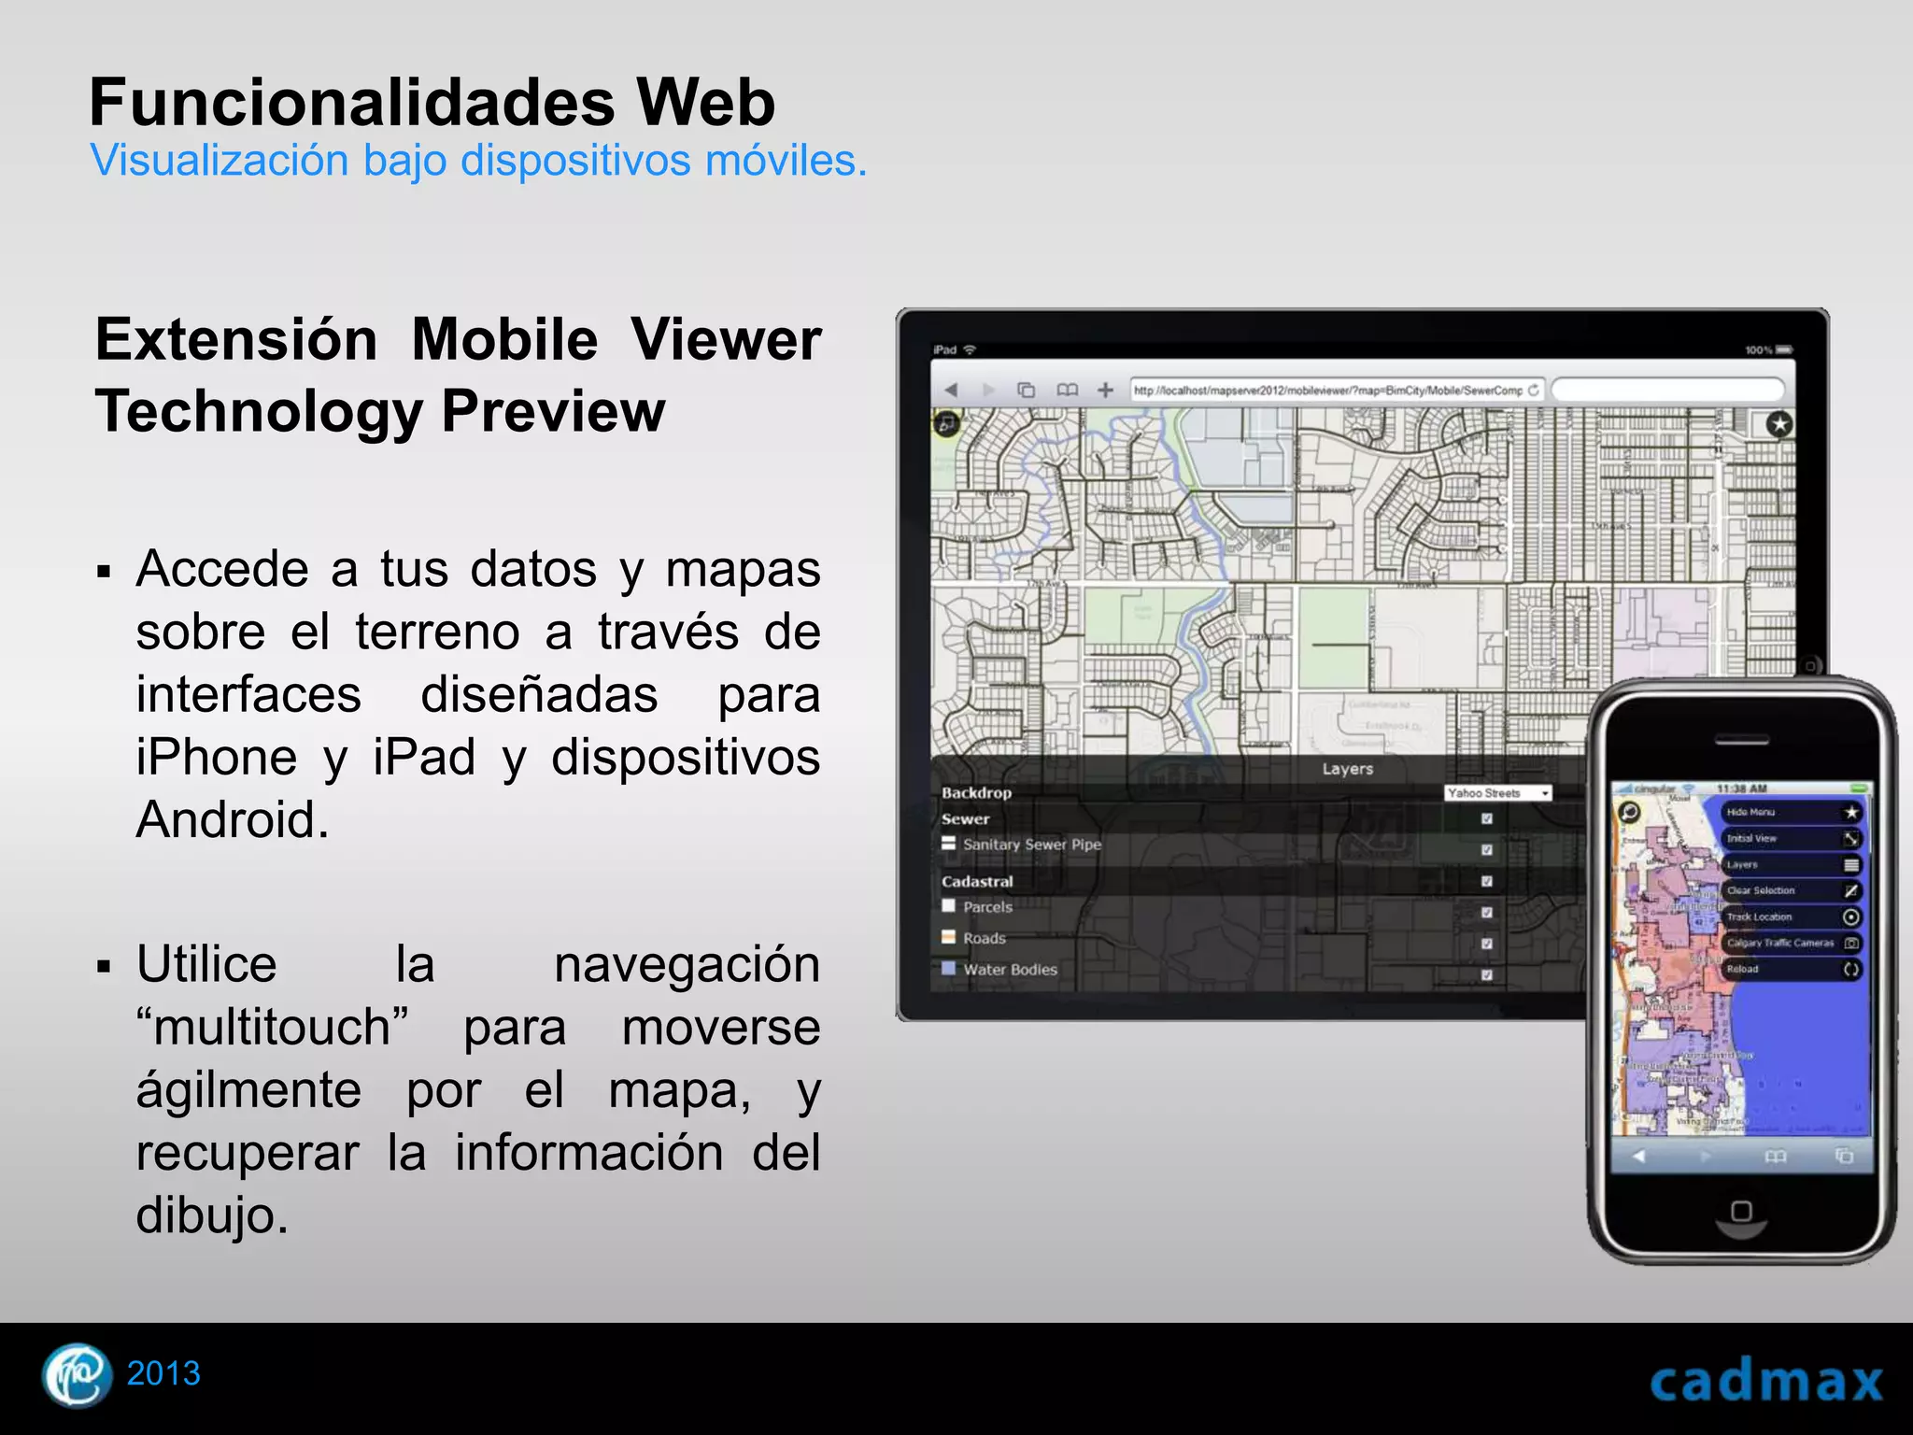Screen dimensions: 1913x1435
Task: Reload page via iPad address bar refresh
Action: click(1533, 390)
